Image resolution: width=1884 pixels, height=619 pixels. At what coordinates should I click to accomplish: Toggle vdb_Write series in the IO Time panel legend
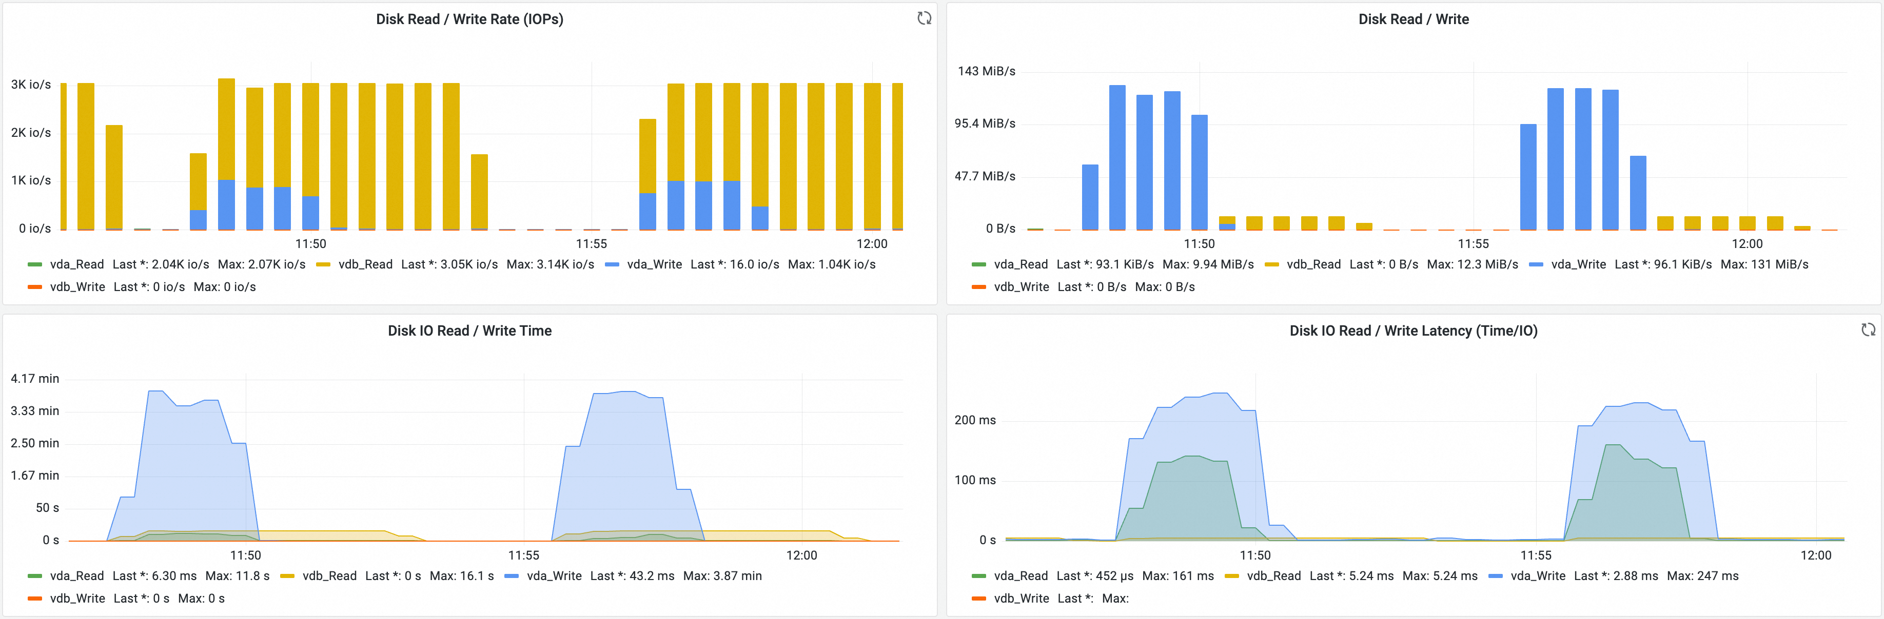coord(77,598)
